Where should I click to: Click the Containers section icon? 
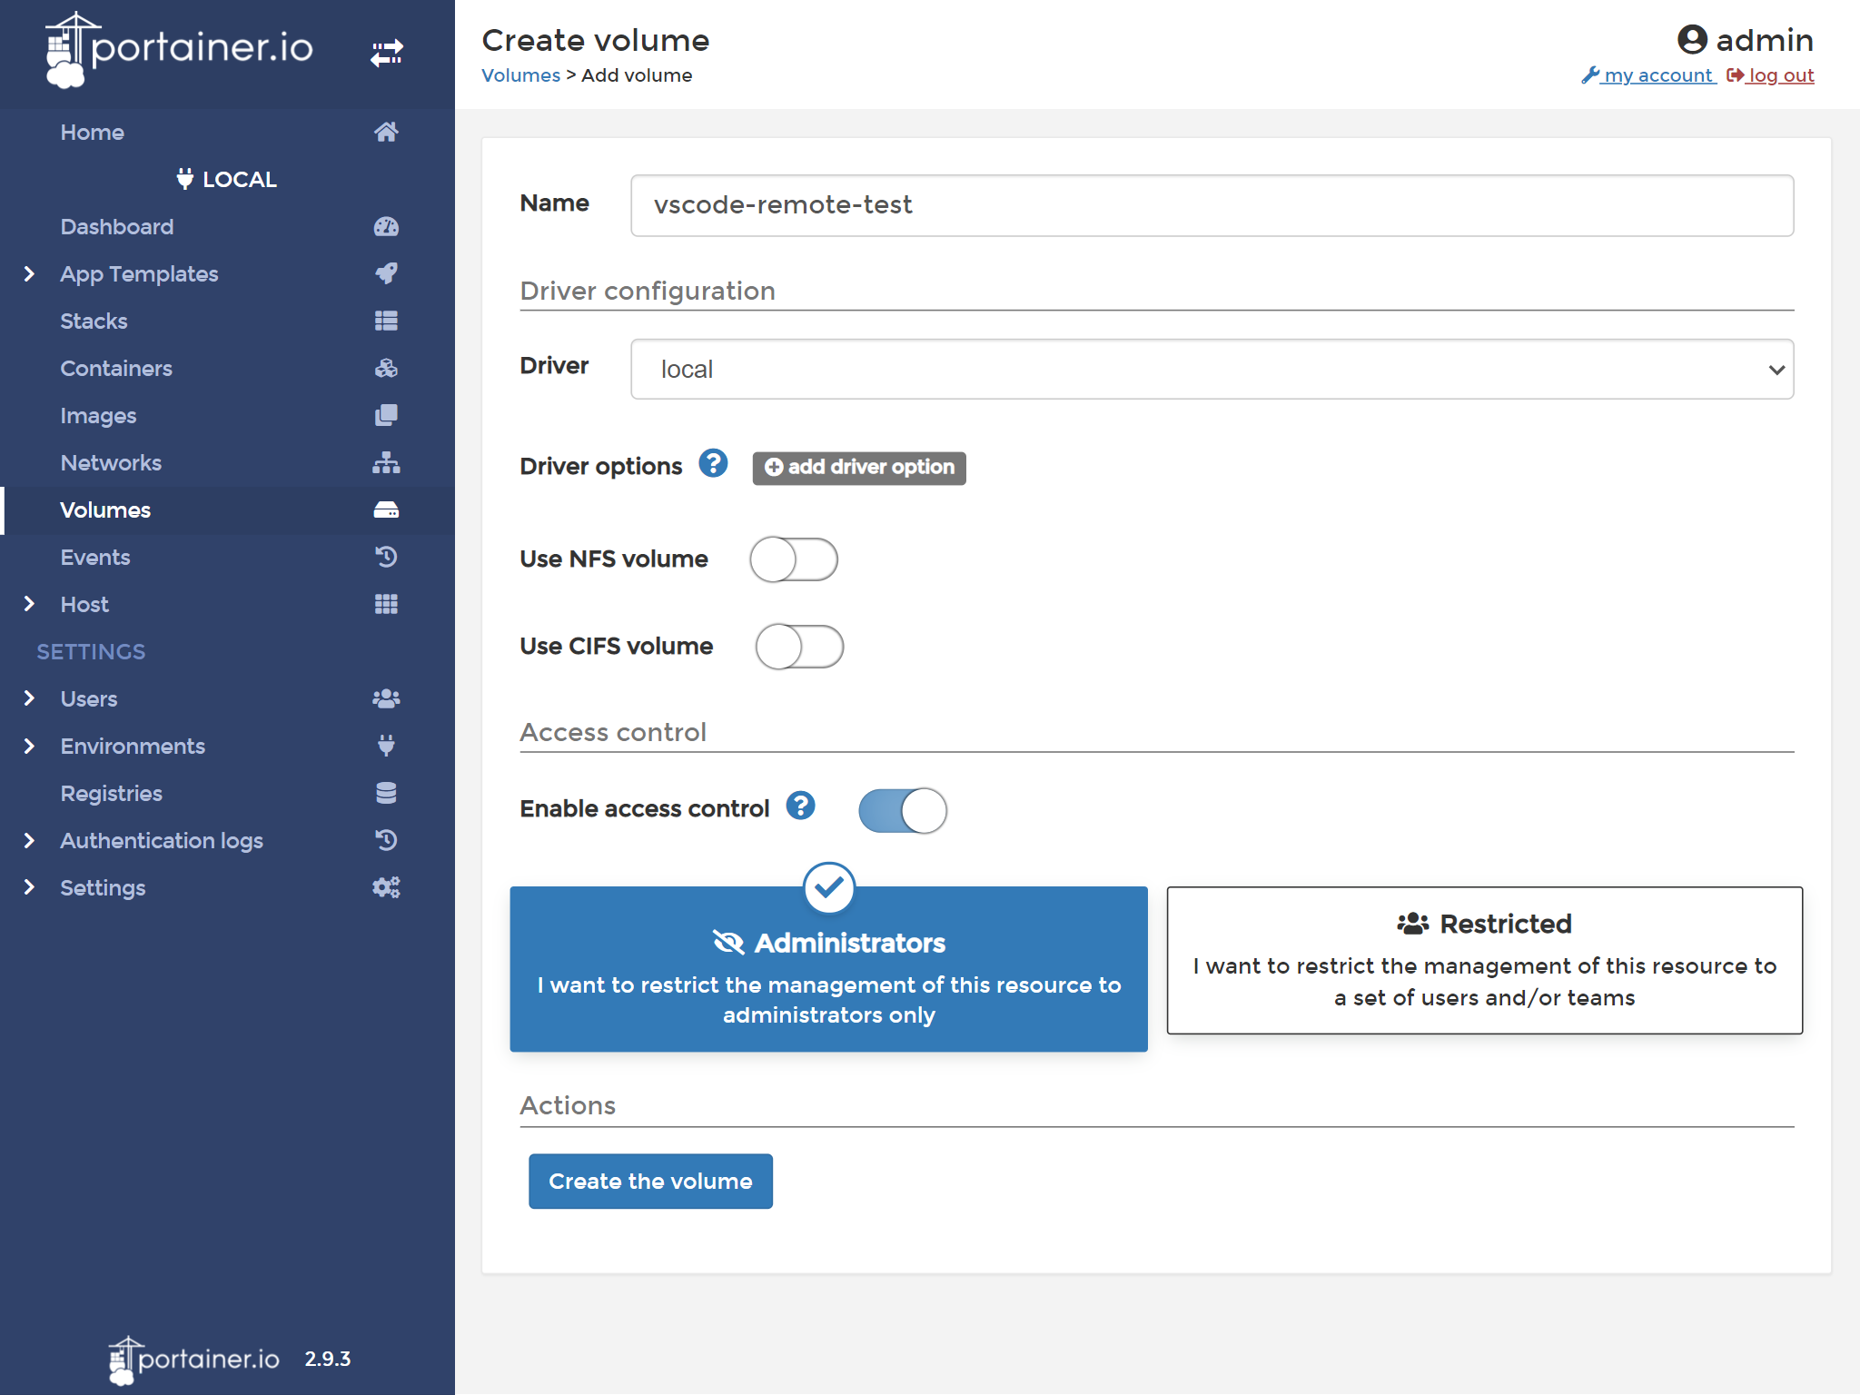pyautogui.click(x=384, y=366)
